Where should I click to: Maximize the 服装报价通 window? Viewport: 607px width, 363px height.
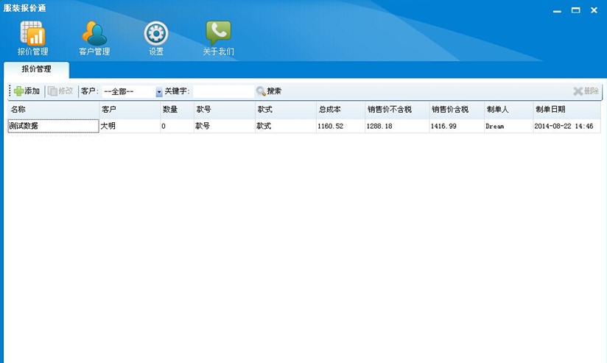point(575,10)
